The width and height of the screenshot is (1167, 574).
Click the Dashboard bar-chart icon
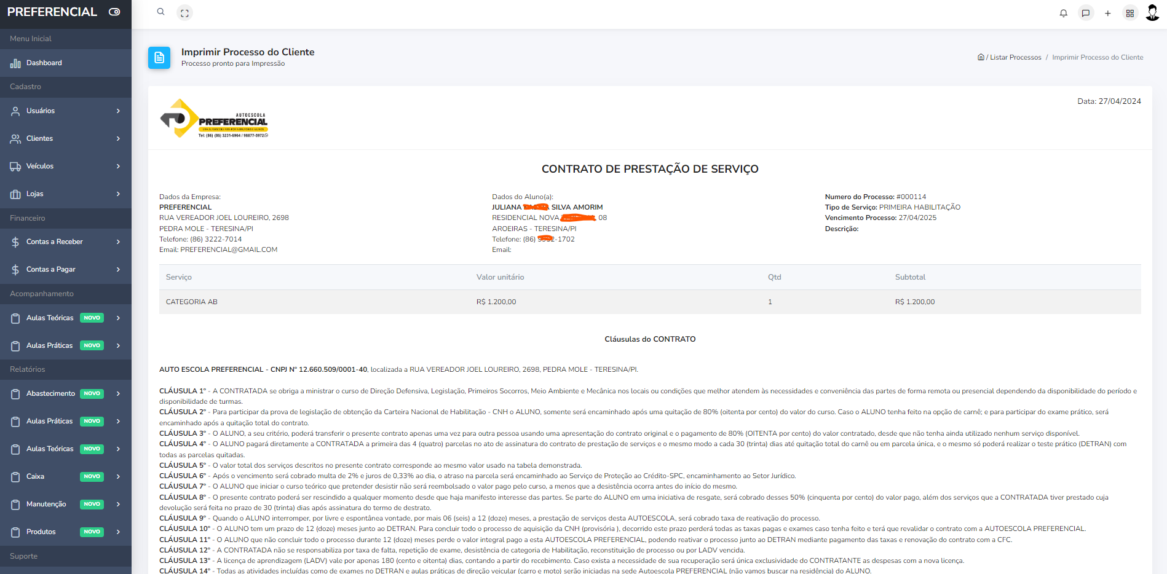point(15,63)
